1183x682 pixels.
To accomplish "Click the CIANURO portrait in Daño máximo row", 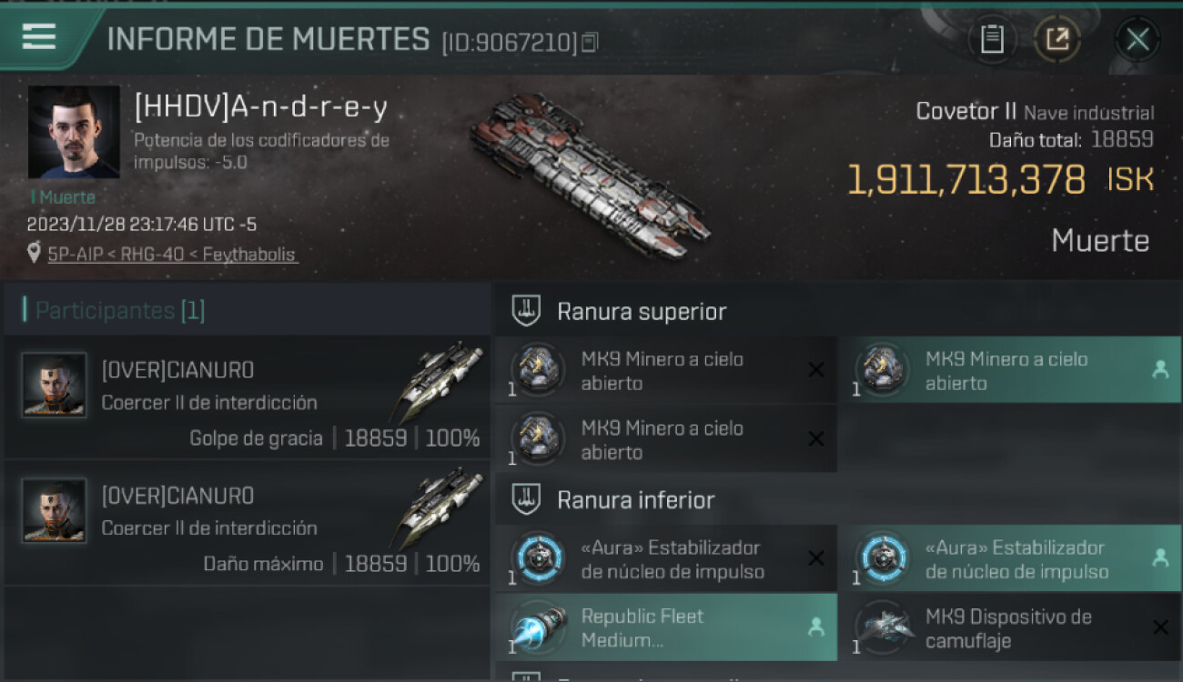I will pos(55,510).
